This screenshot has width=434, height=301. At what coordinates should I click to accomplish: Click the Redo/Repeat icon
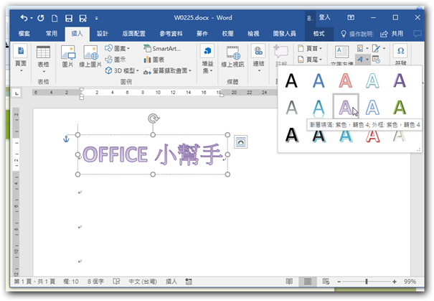tap(41, 18)
